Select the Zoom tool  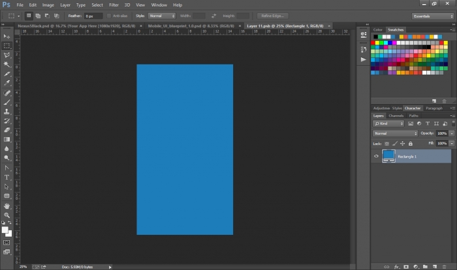(7, 215)
